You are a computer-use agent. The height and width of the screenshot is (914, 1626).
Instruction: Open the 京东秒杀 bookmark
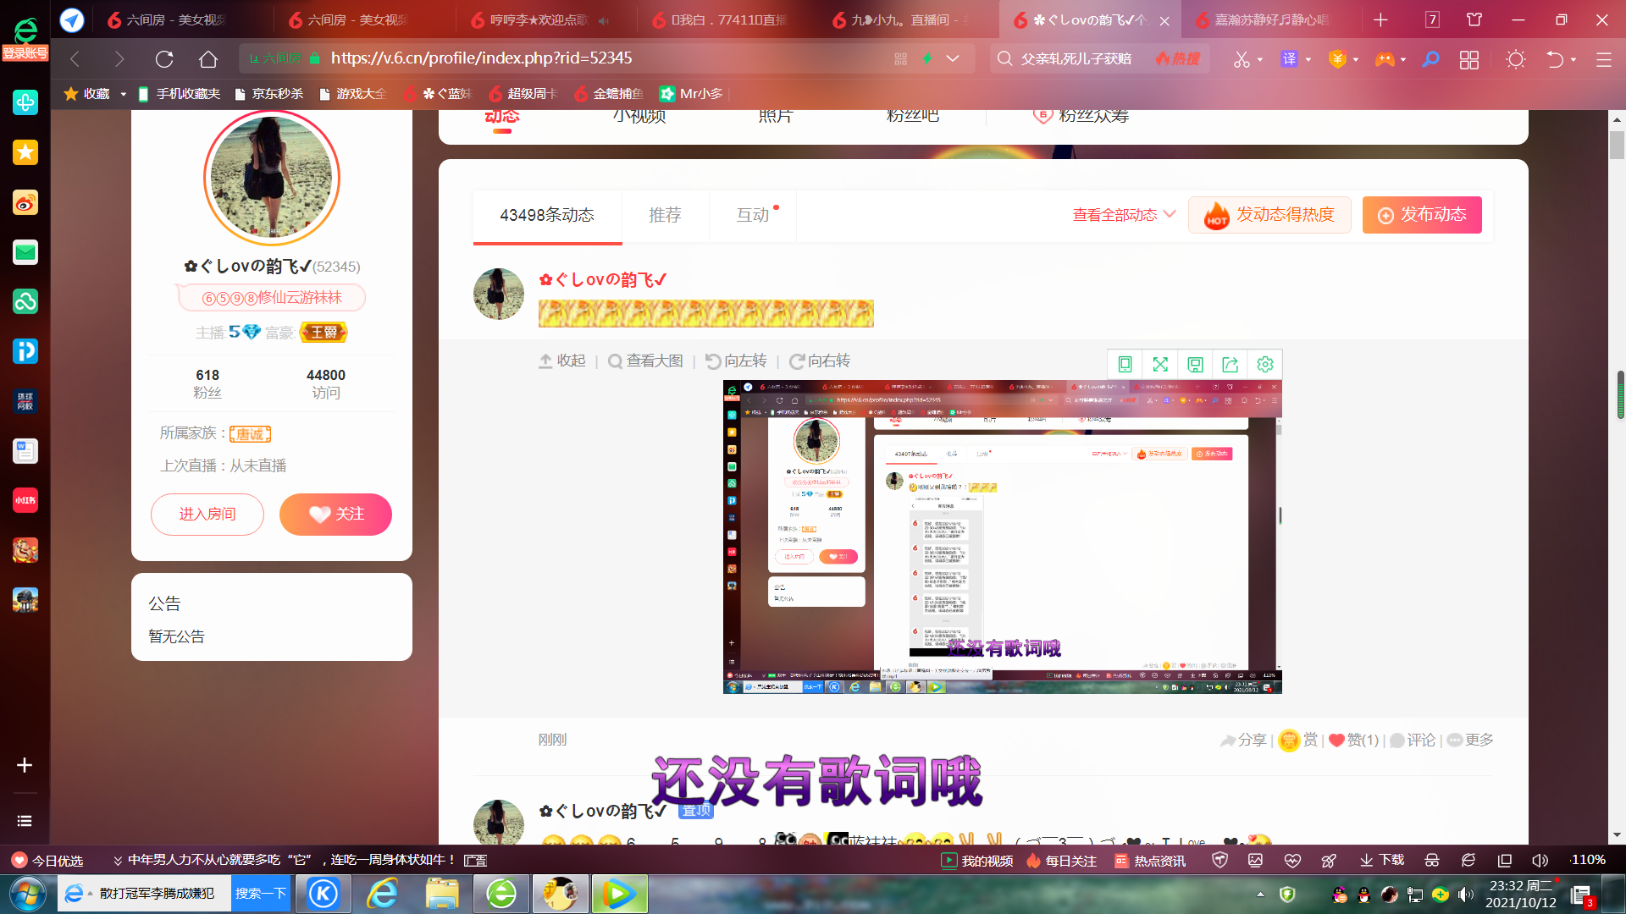(x=268, y=94)
